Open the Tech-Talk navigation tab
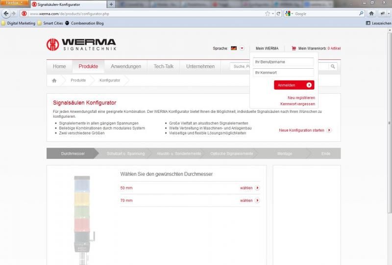Viewport: 392px width, 265px height. coord(164,66)
